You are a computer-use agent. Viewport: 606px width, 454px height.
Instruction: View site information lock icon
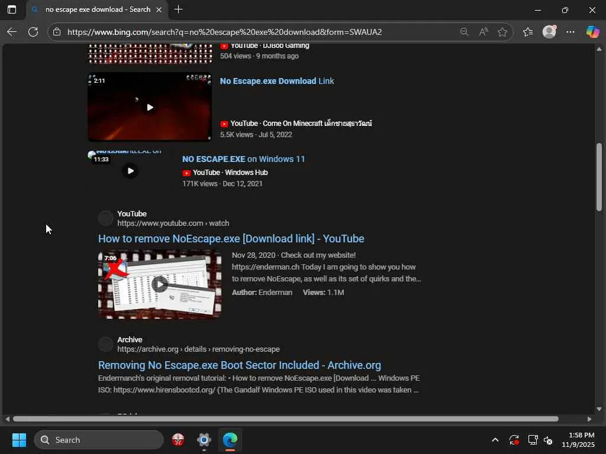[57, 32]
